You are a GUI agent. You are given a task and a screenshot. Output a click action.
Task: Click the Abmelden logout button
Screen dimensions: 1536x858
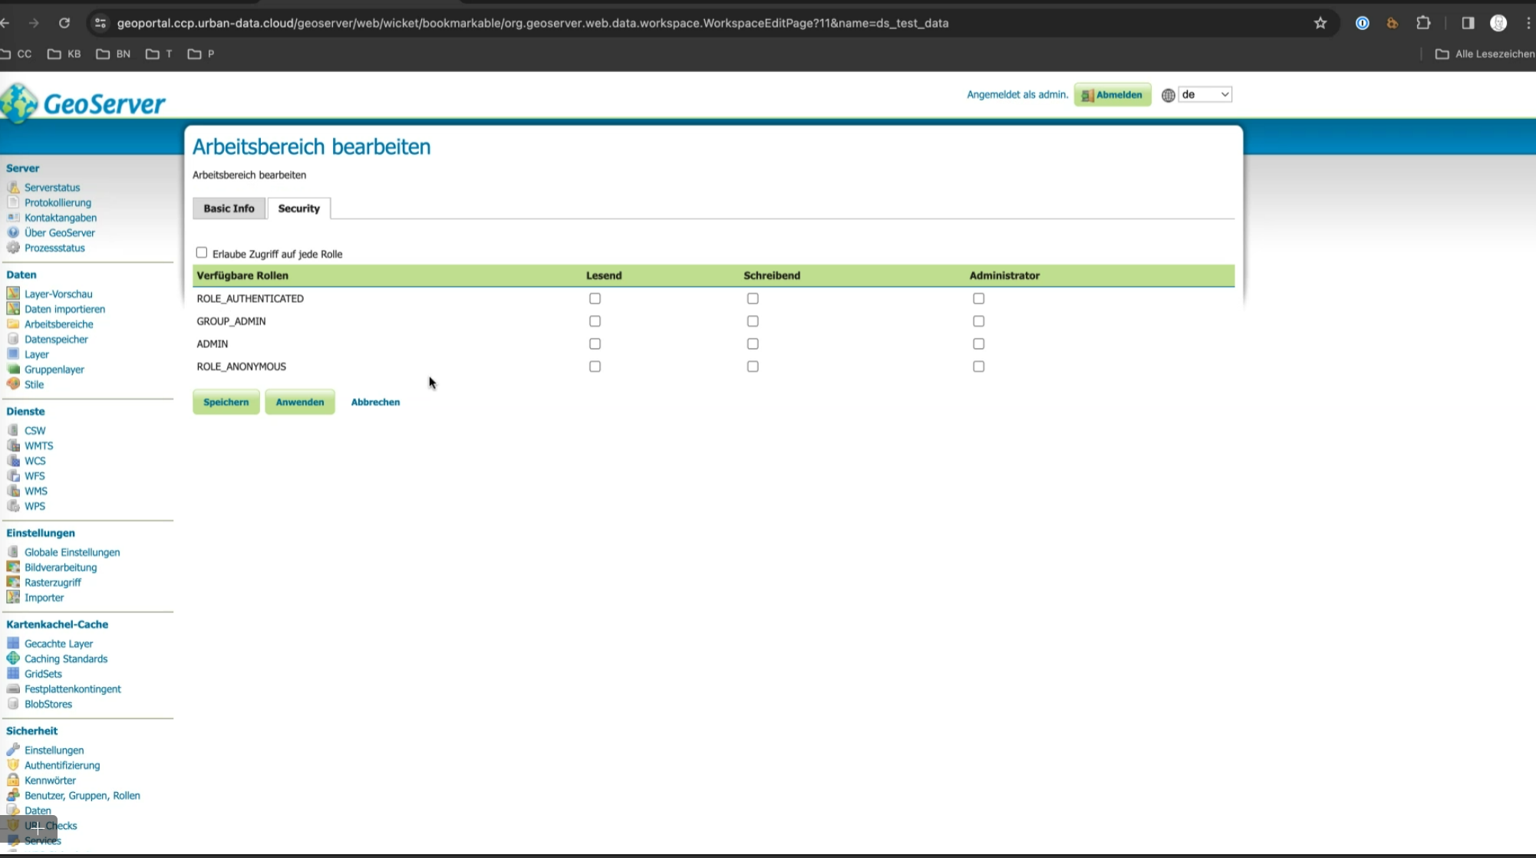(1112, 95)
